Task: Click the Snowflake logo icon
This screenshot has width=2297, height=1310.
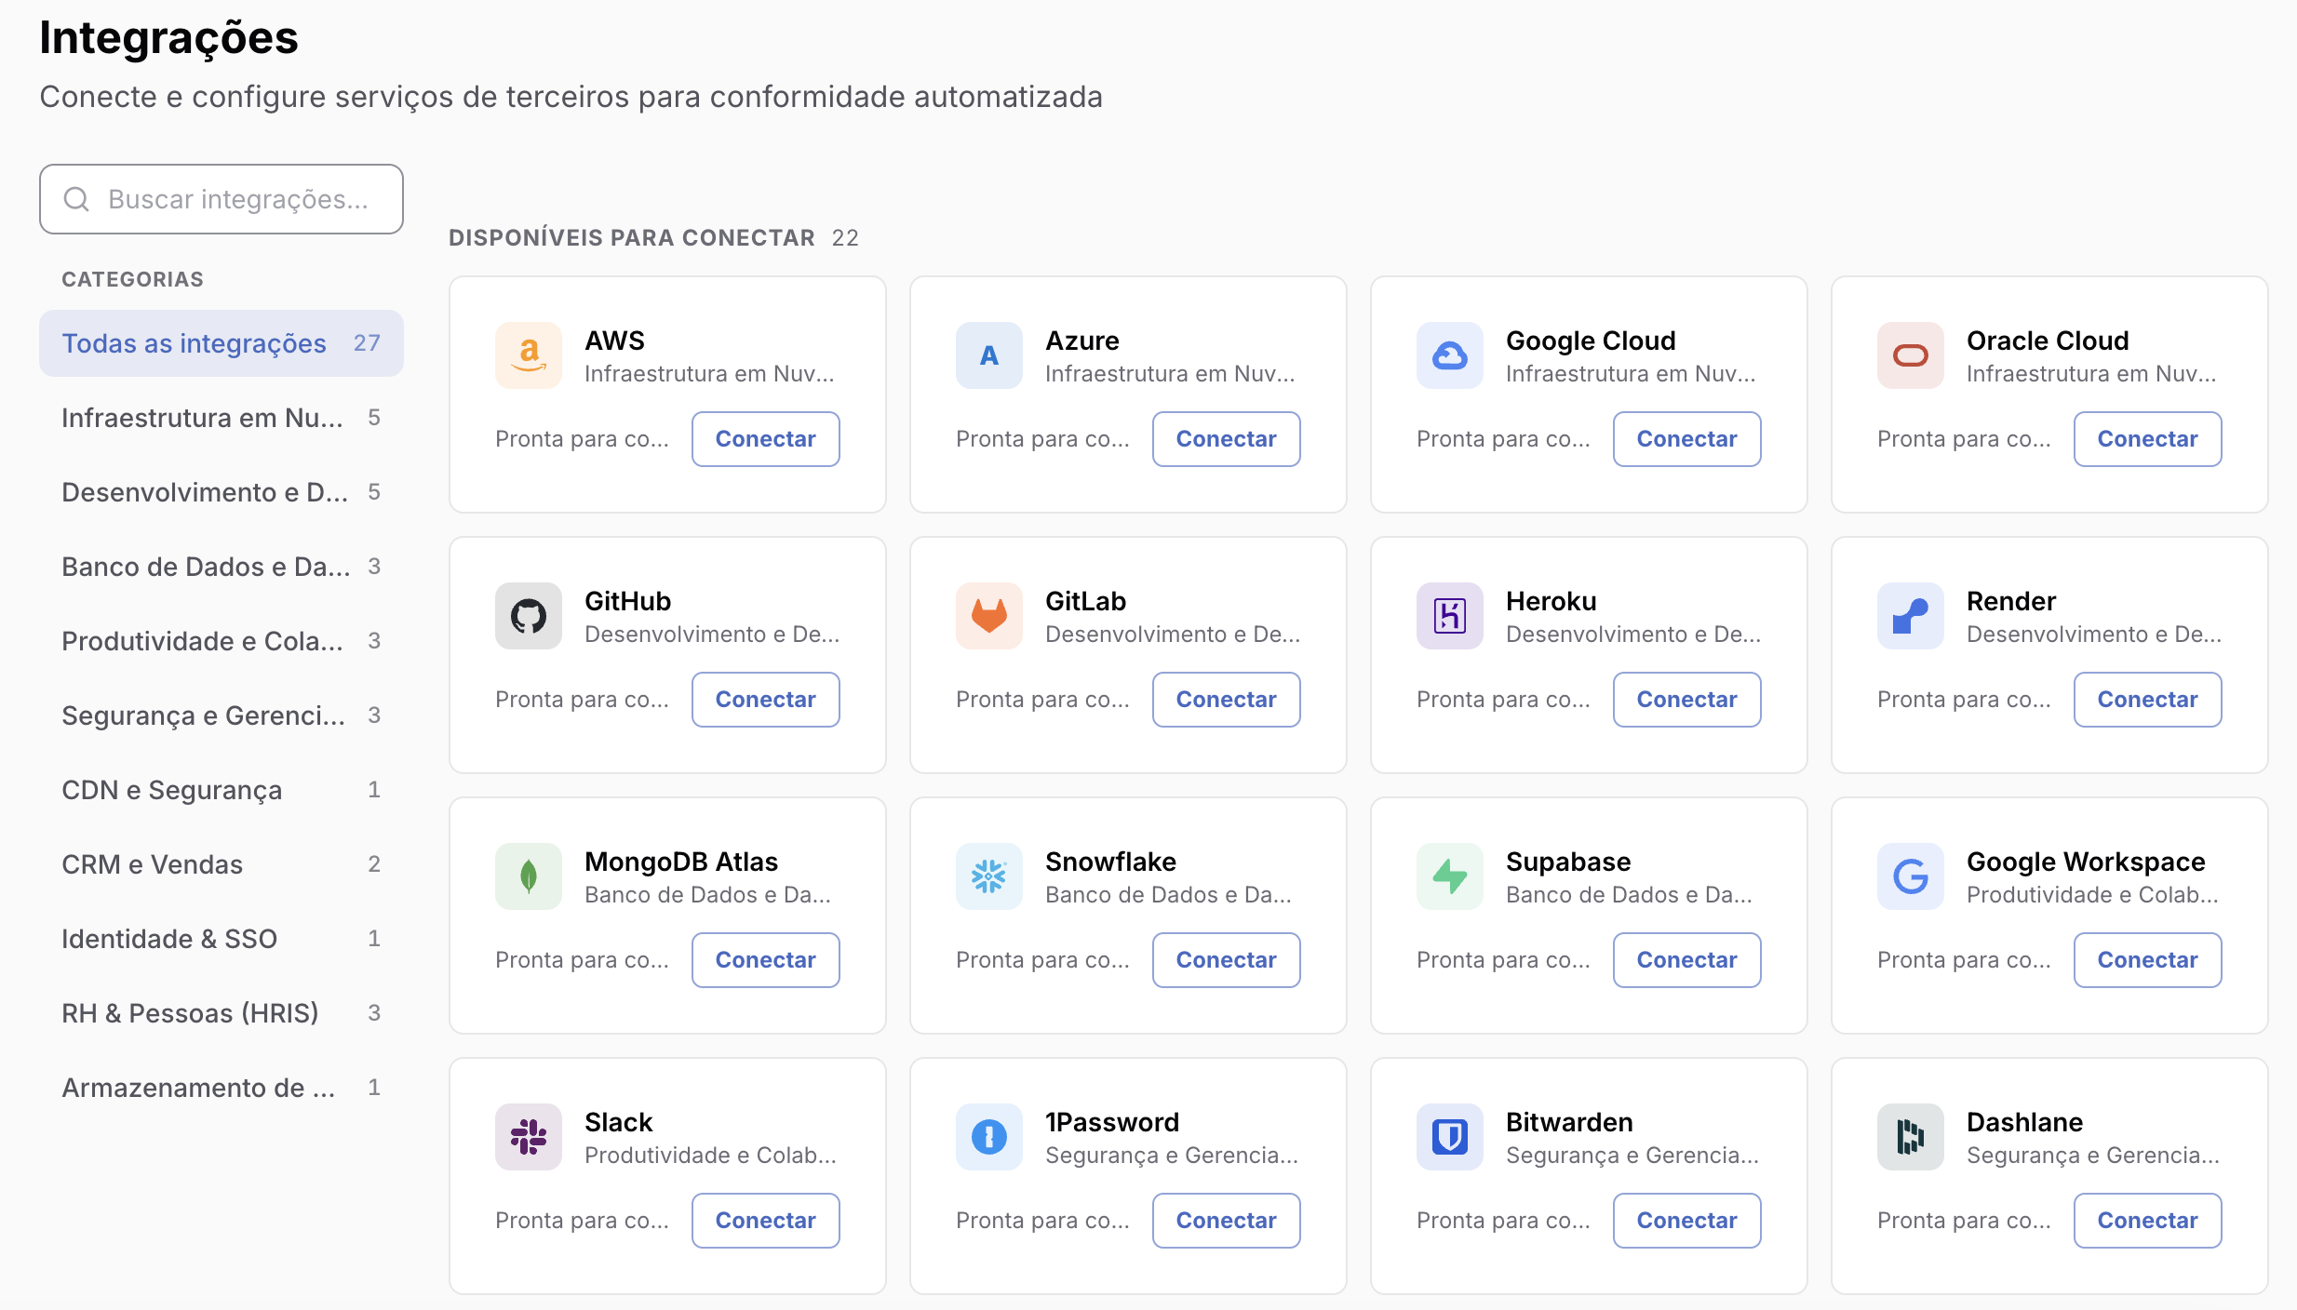Action: [989, 876]
